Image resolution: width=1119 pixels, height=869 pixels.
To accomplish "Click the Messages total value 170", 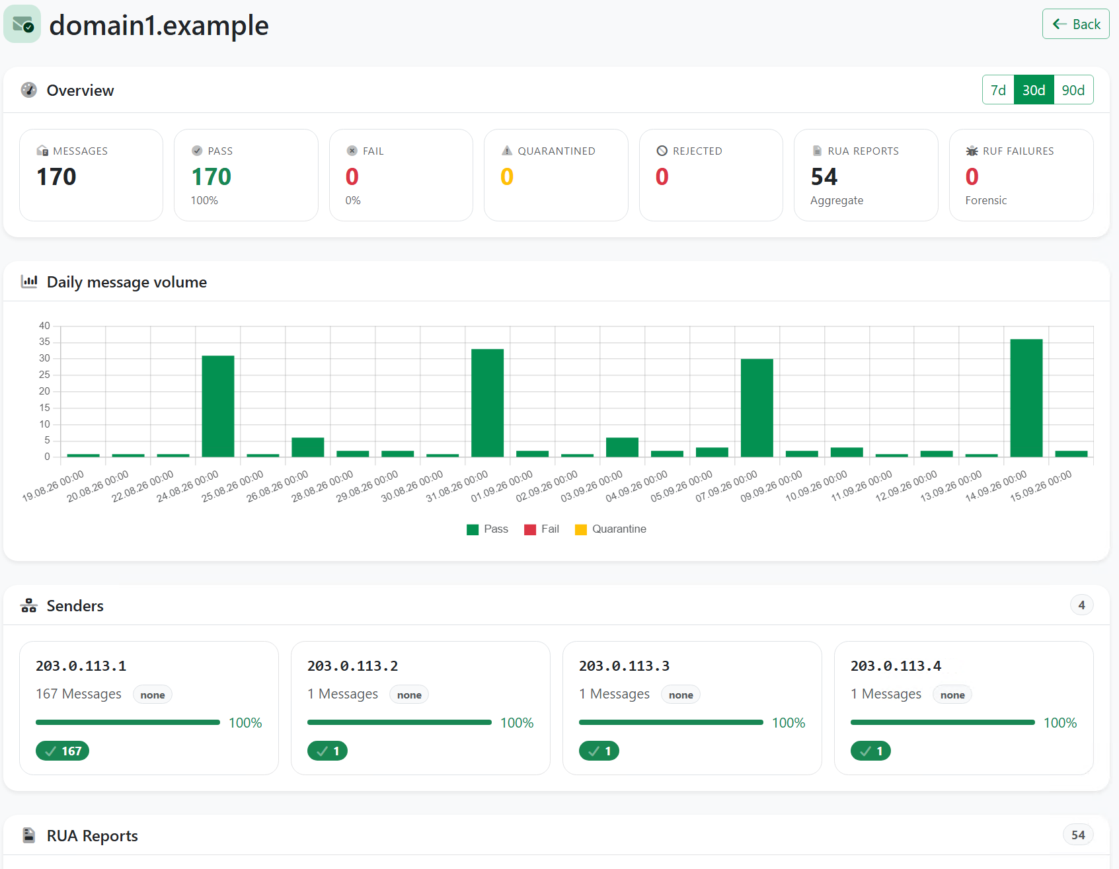I will [56, 176].
